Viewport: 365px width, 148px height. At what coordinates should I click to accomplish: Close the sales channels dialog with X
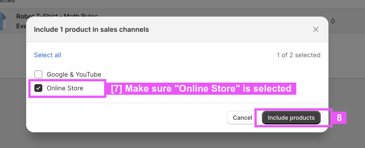[x=316, y=30]
